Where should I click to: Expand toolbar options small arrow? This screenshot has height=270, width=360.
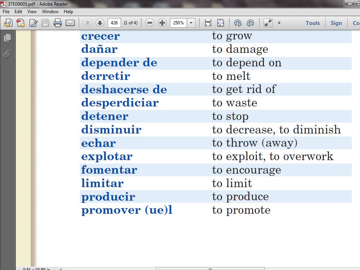[x=279, y=23]
